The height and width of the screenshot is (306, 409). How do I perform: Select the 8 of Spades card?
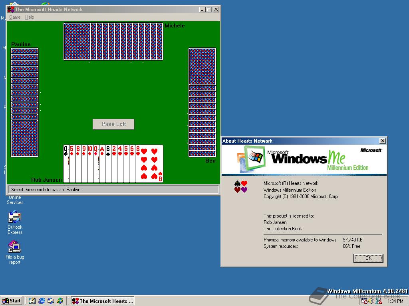click(108, 164)
